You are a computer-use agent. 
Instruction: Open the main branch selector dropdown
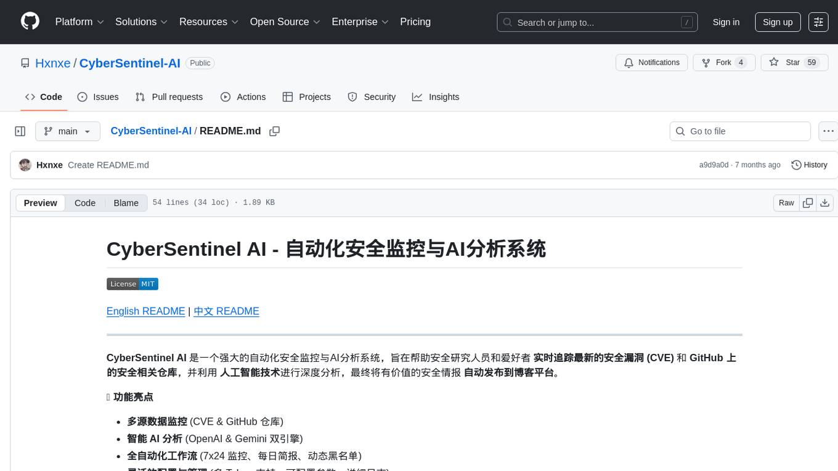(x=68, y=131)
